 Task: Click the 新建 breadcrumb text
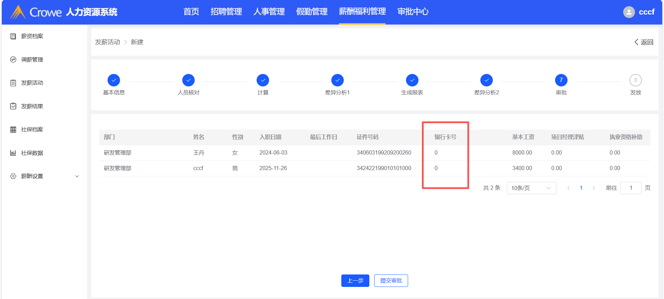(x=137, y=42)
